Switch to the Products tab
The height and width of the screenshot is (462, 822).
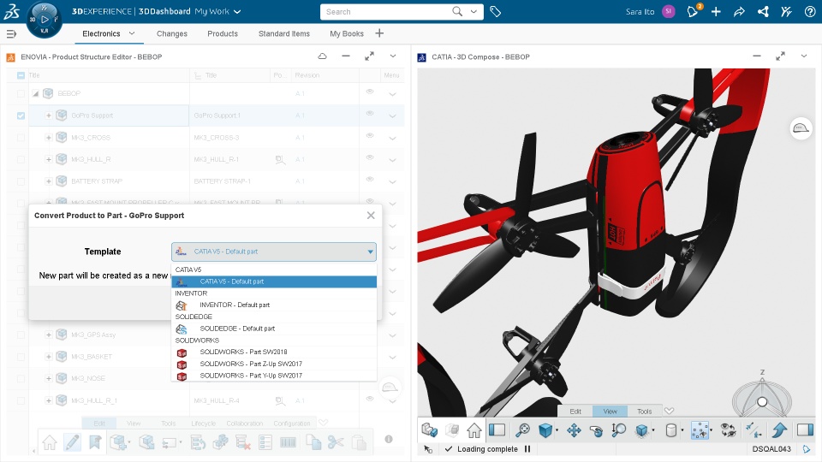click(x=223, y=33)
